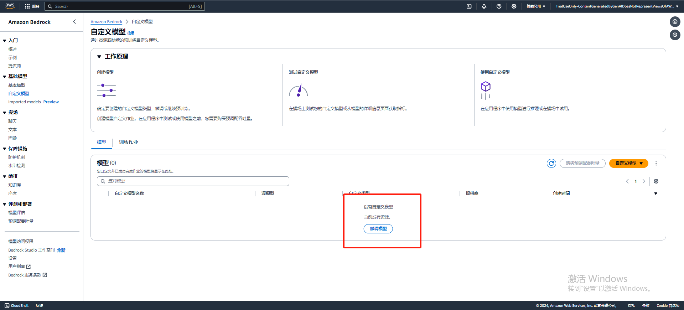Open the region selector dropdown

pyautogui.click(x=536, y=6)
